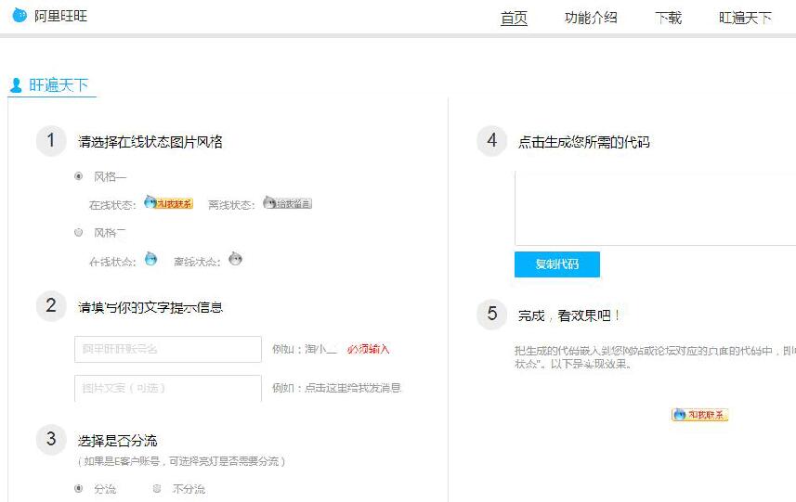Click style one online status badge 和我联系

tap(168, 203)
